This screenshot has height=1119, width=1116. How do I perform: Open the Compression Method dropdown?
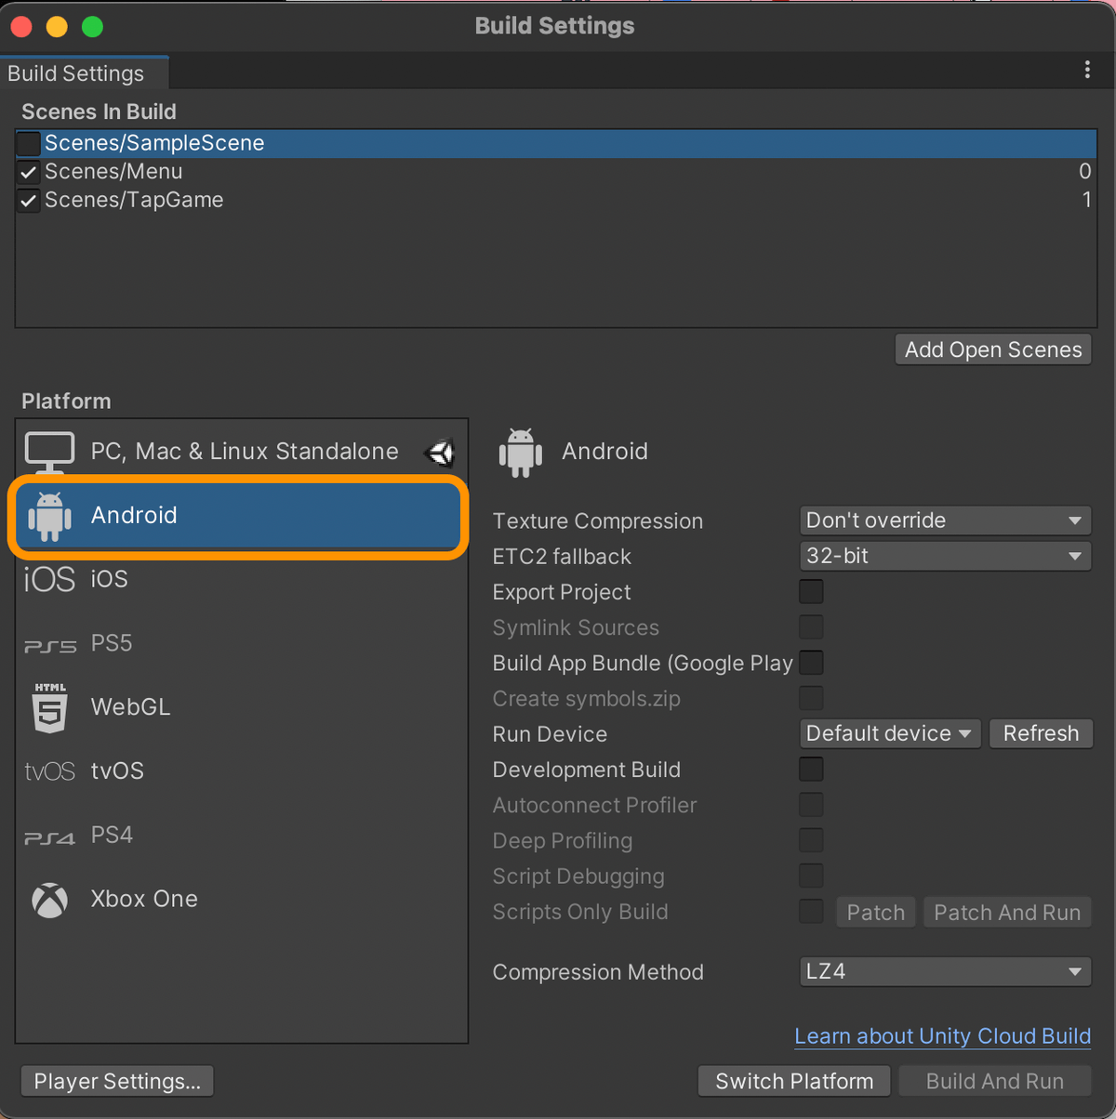(944, 971)
